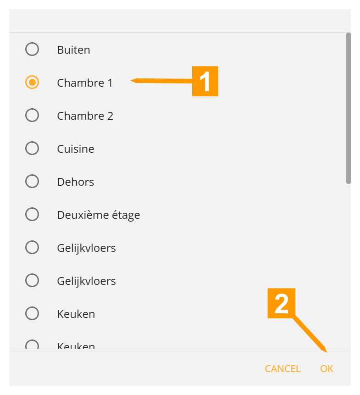Click the Cuisine label text
The width and height of the screenshot is (360, 395).
[x=75, y=149]
